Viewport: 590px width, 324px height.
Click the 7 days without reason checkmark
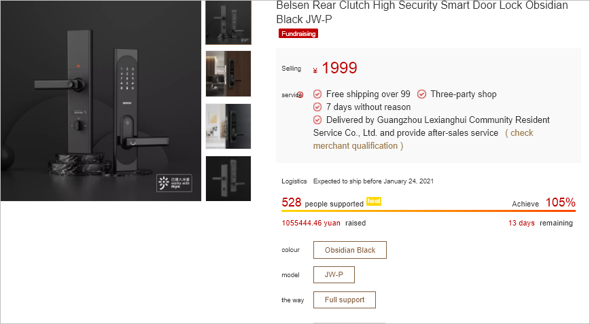pyautogui.click(x=317, y=107)
